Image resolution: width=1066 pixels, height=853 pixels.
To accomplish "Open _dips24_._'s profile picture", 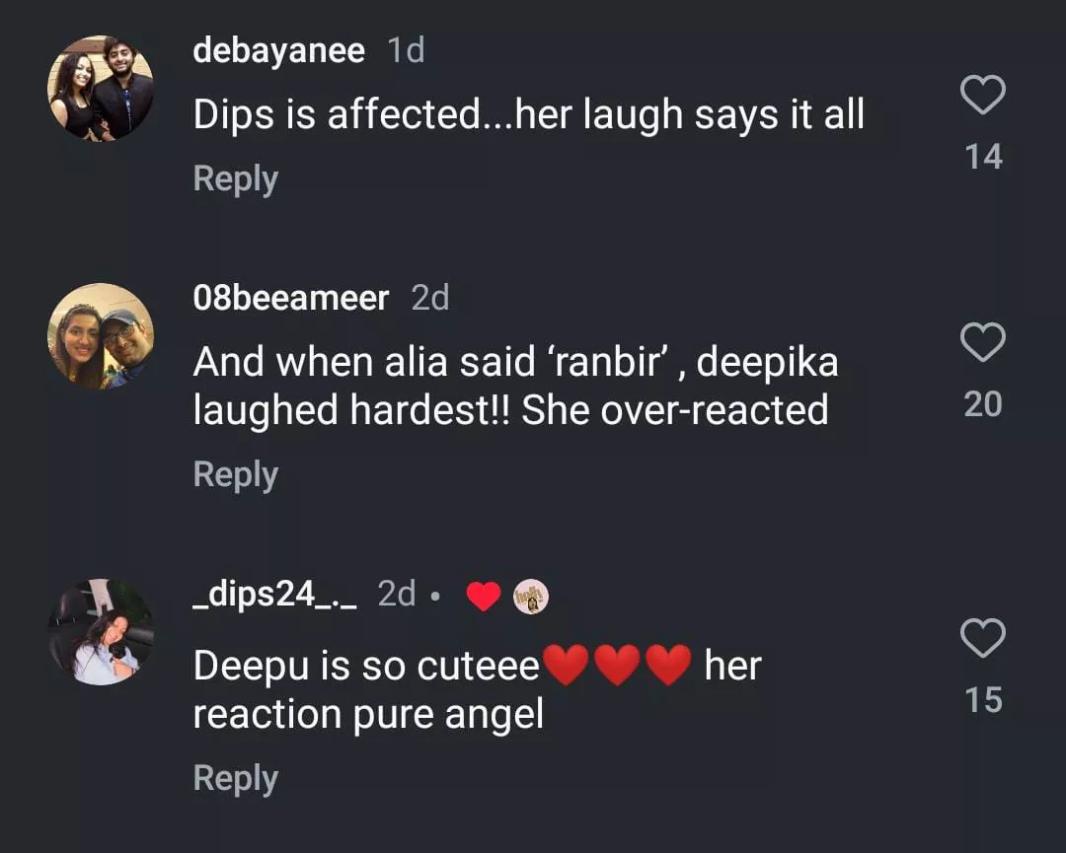I will click(x=101, y=632).
